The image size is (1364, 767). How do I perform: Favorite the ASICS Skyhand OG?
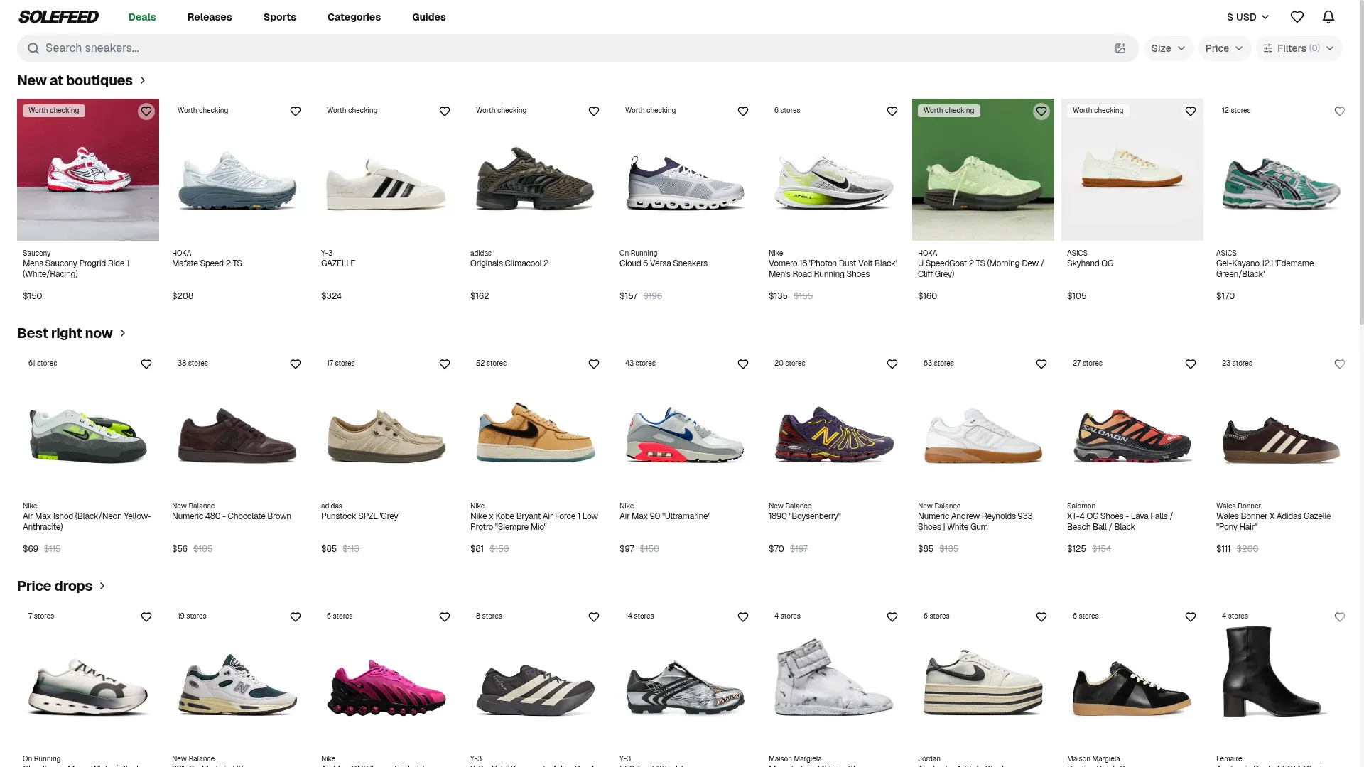point(1191,111)
